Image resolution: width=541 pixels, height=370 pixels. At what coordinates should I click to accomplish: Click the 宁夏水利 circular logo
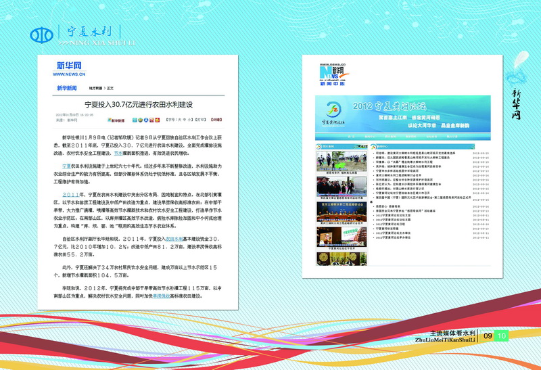[41, 35]
